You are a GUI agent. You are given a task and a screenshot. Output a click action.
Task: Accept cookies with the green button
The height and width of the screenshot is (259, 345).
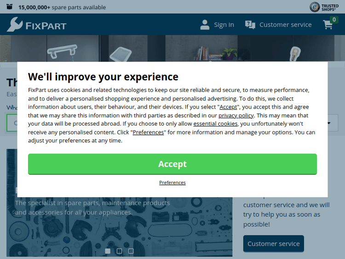pyautogui.click(x=172, y=164)
